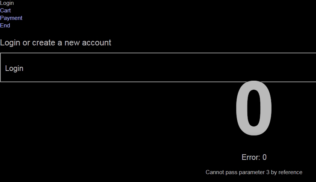316x182 pixels.
Task: Expand the bordered Login section
Action: pyautogui.click(x=158, y=68)
